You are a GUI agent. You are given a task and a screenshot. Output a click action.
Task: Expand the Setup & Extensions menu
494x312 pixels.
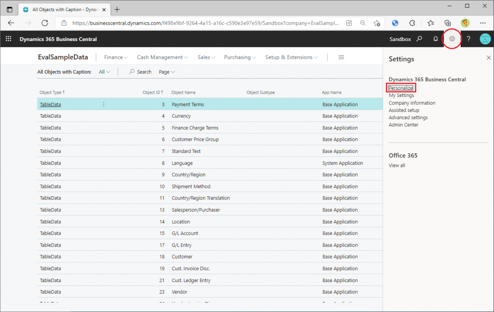[291, 57]
